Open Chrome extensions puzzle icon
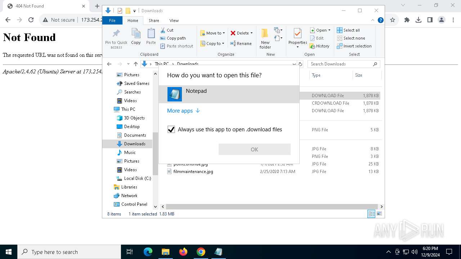 click(407, 20)
